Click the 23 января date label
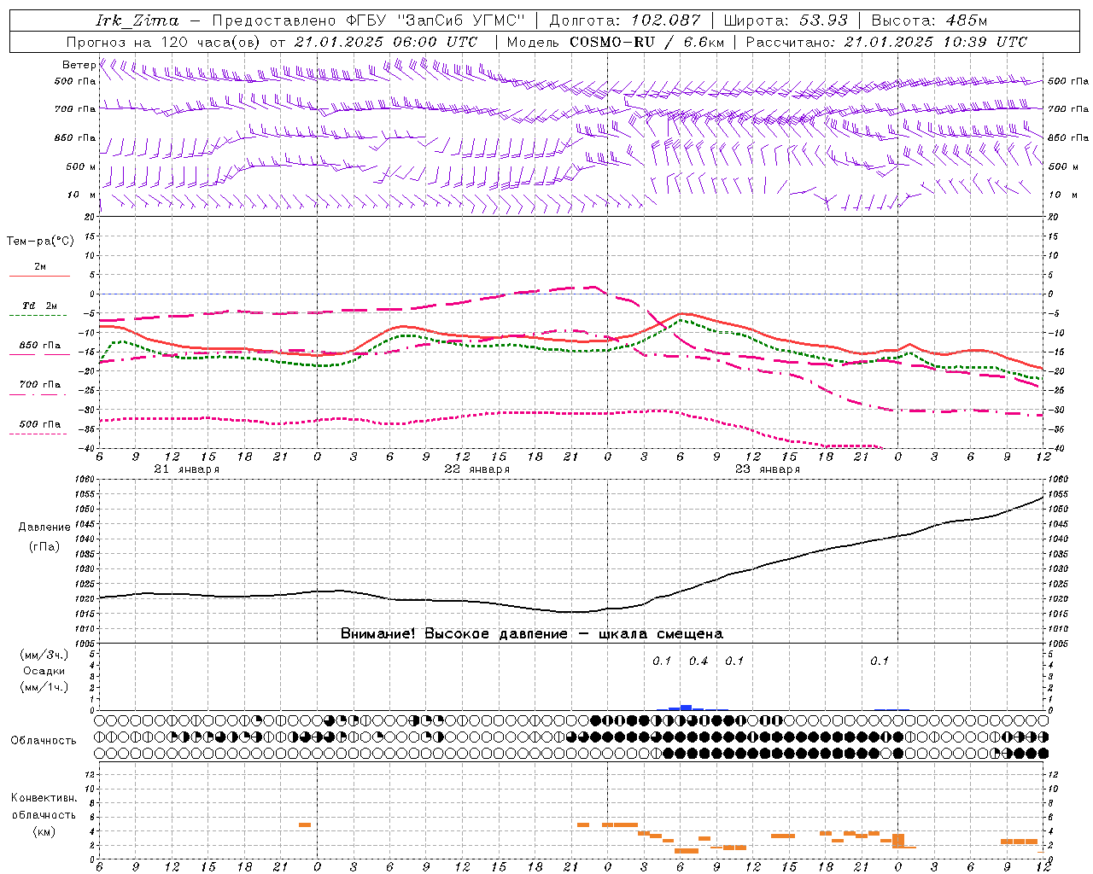 767,469
